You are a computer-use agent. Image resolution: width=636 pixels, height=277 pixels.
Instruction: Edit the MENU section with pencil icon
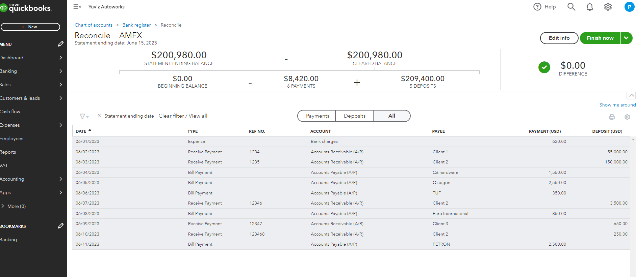[x=61, y=44]
